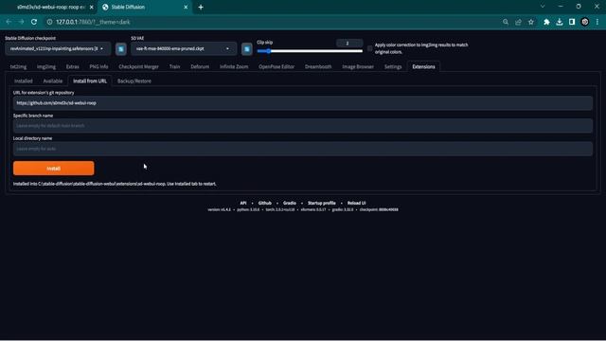Click the orange Install button
606x341 pixels.
(x=53, y=169)
